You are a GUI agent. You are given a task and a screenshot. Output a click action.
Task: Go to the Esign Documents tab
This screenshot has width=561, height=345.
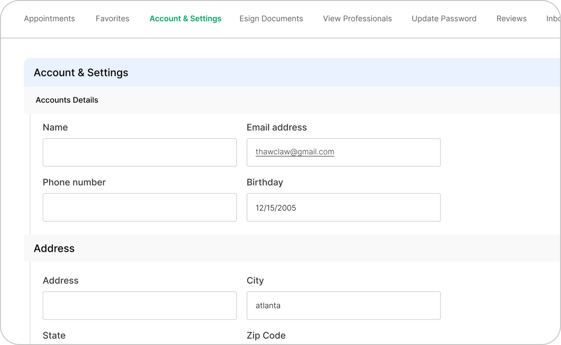click(271, 19)
